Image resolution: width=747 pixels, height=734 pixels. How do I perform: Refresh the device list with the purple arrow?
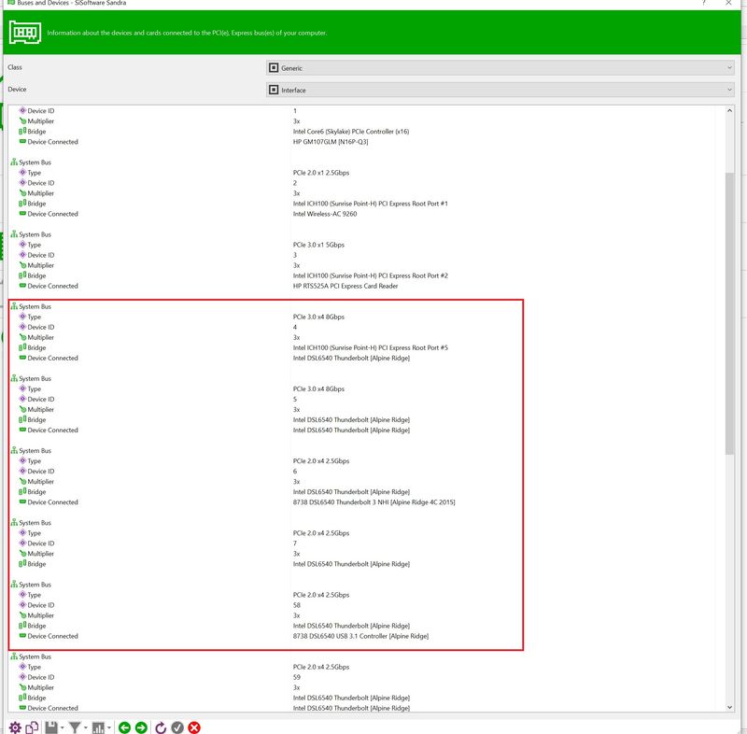159,727
